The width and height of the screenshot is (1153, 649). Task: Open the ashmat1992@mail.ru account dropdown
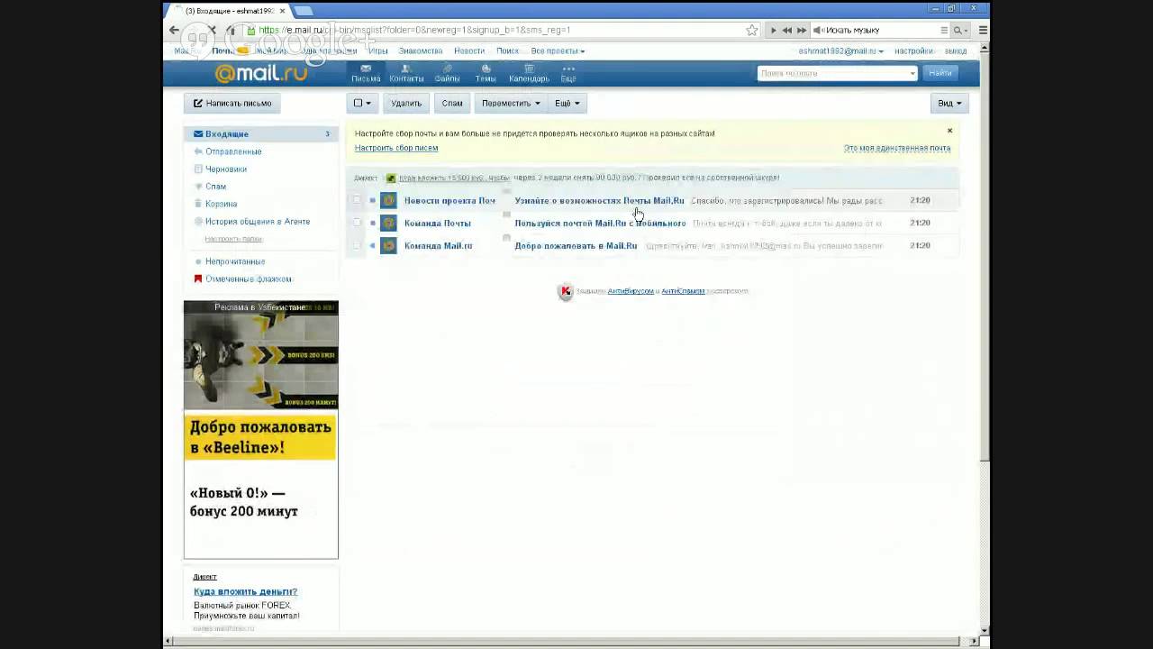840,51
